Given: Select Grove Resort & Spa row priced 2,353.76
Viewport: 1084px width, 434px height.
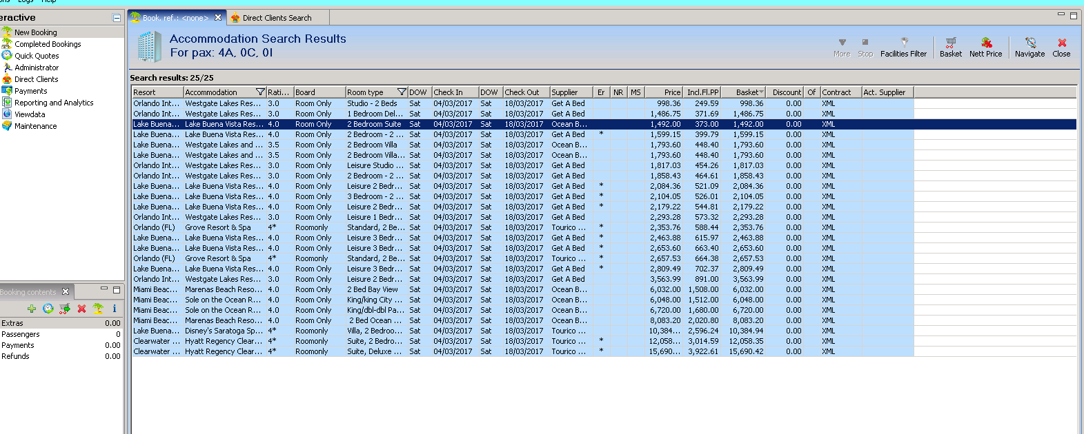Looking at the screenshot, I should 523,227.
